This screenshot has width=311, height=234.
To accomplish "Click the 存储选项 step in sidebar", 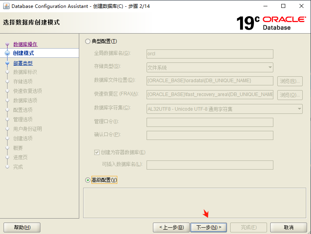I will (23, 81).
